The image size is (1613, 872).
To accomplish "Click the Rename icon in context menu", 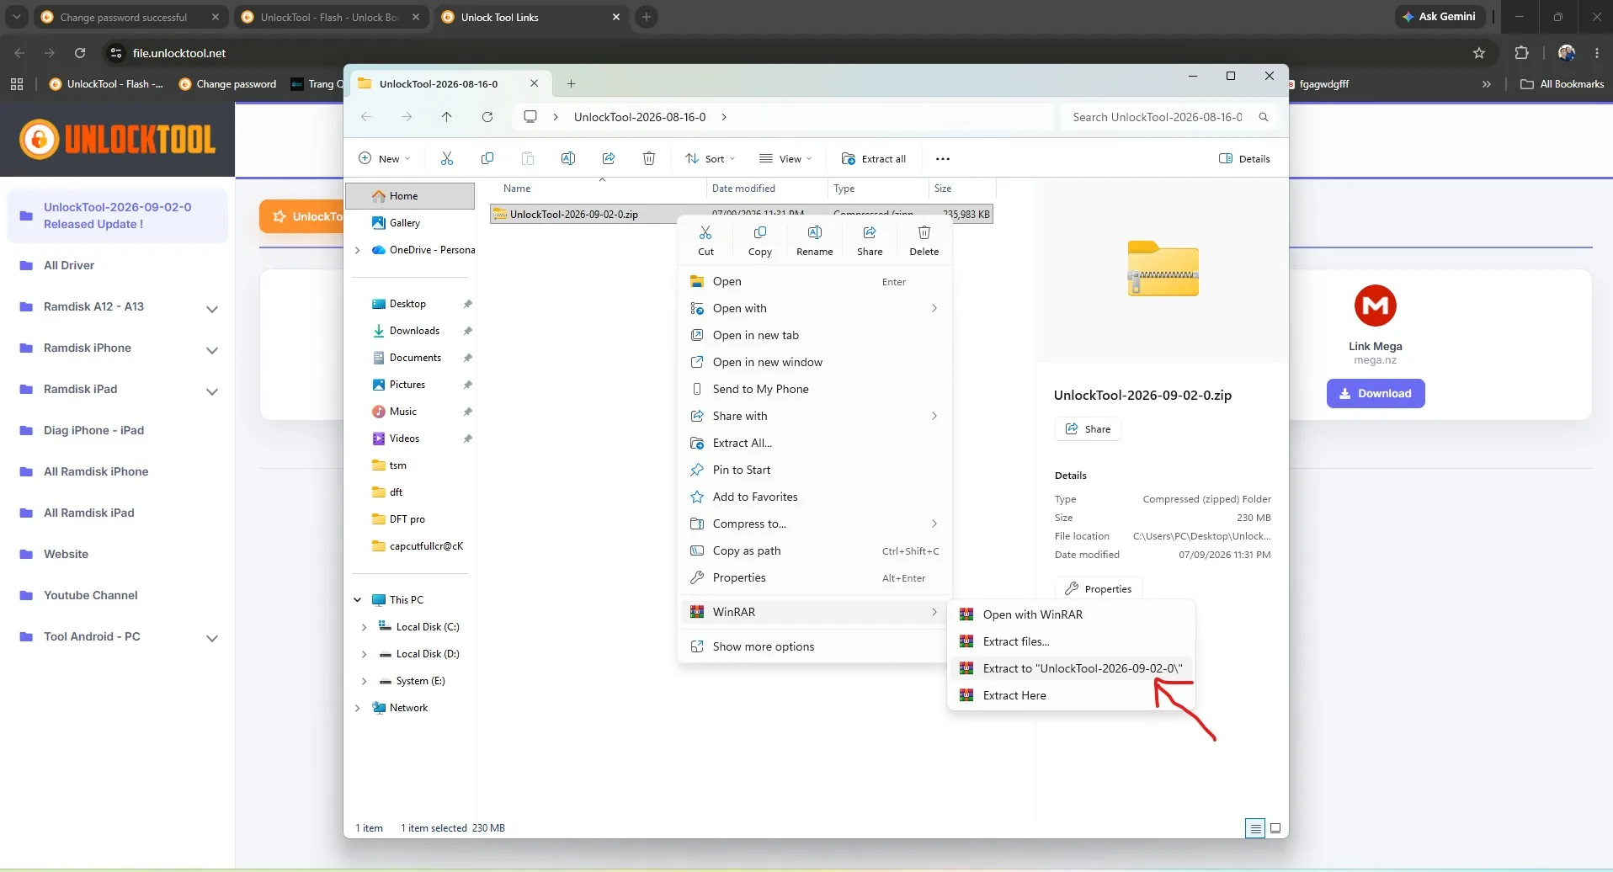I will 815,240.
